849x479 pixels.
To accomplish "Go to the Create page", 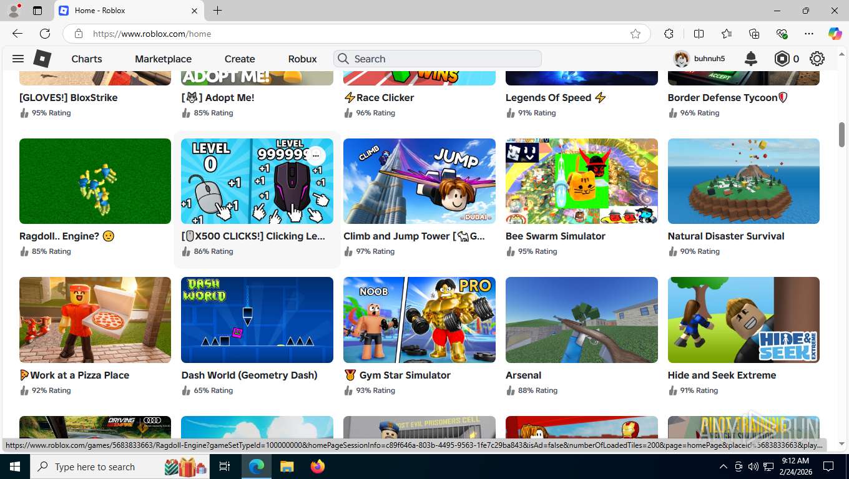I will point(240,59).
